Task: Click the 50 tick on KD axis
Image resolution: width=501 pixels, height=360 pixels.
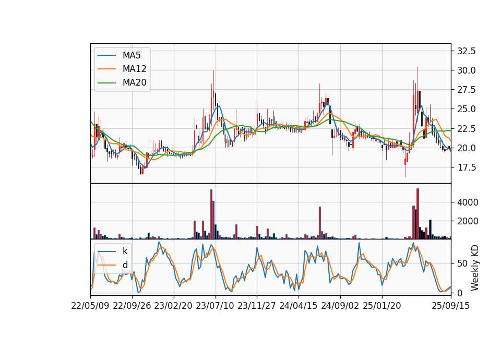Action: (x=462, y=263)
